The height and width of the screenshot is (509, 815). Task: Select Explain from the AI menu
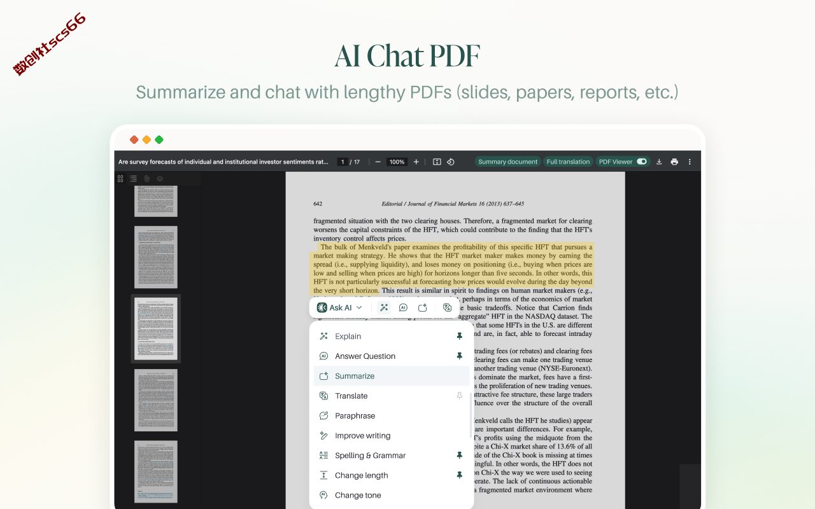click(x=392, y=336)
